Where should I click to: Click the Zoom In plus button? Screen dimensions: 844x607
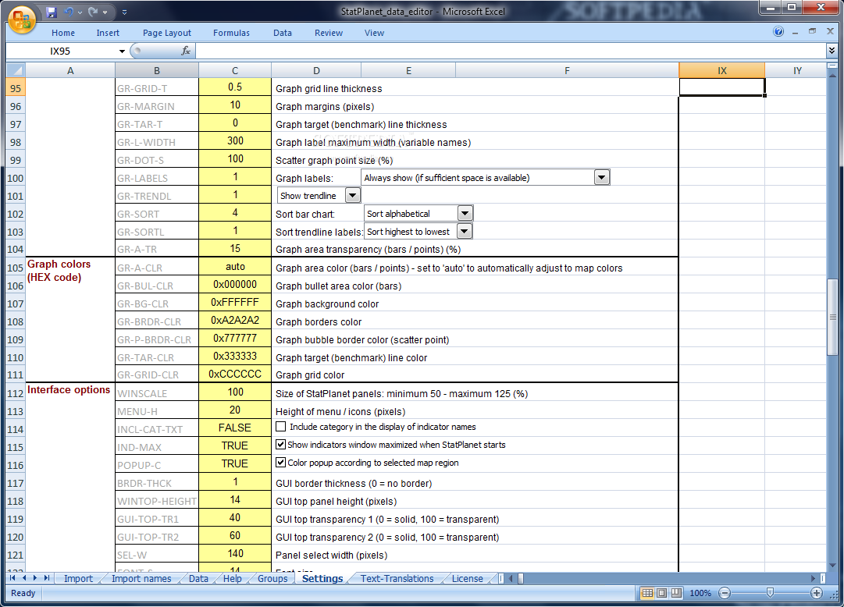(817, 593)
